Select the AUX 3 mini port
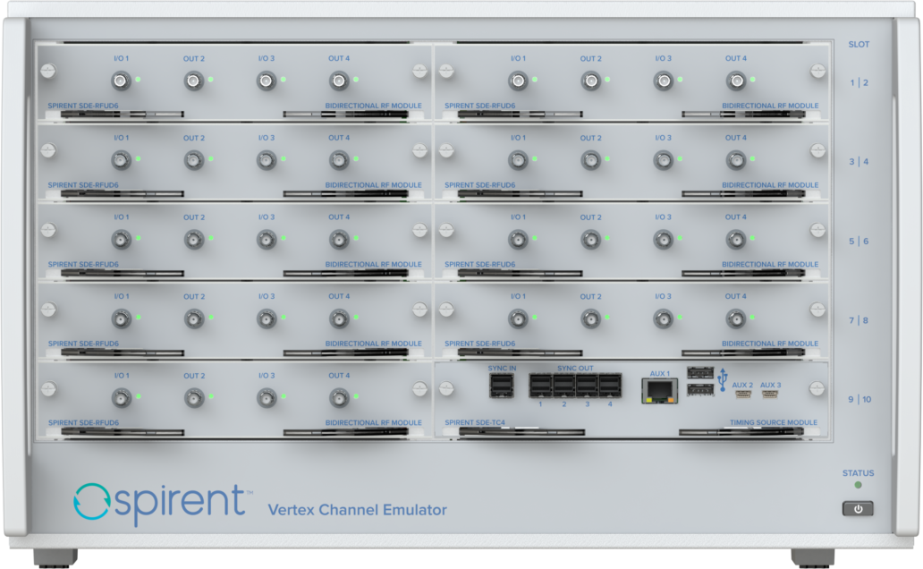 [x=770, y=394]
